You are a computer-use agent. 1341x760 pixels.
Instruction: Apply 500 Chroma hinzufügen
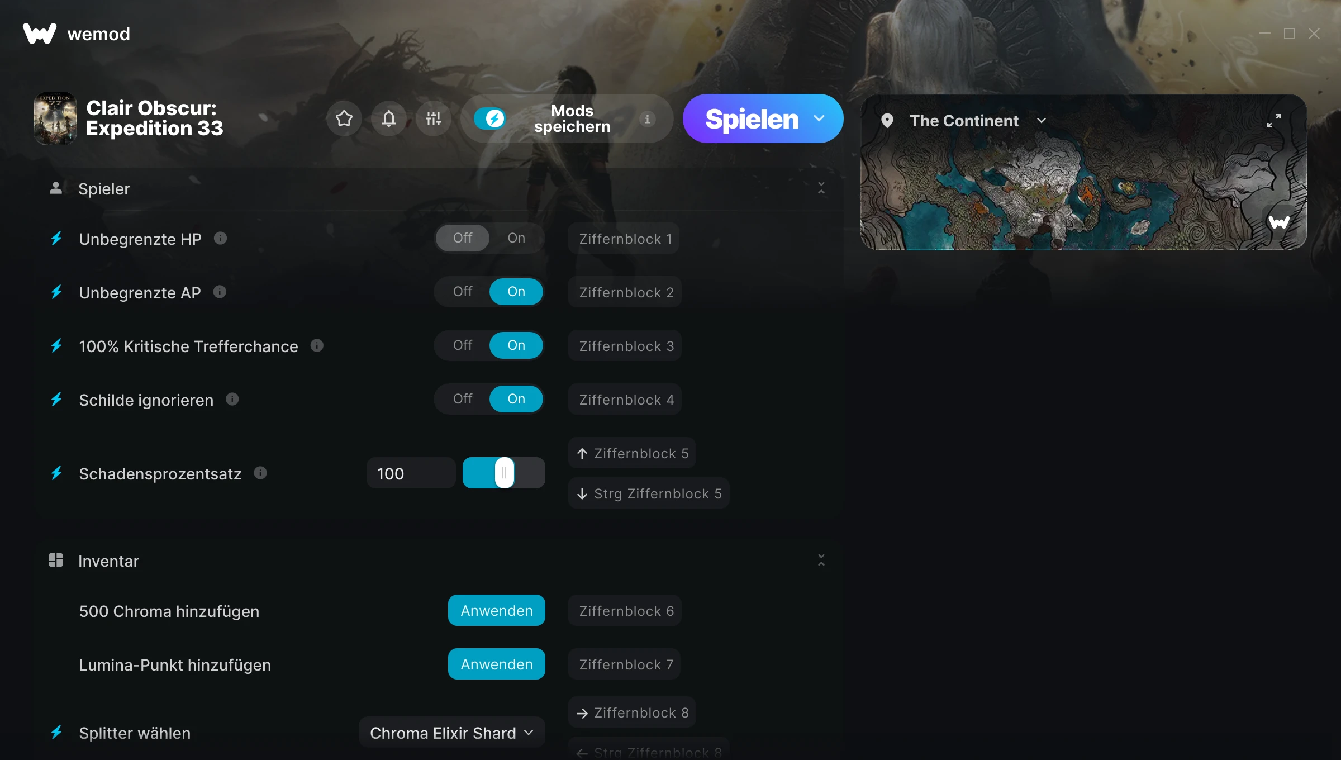(496, 610)
